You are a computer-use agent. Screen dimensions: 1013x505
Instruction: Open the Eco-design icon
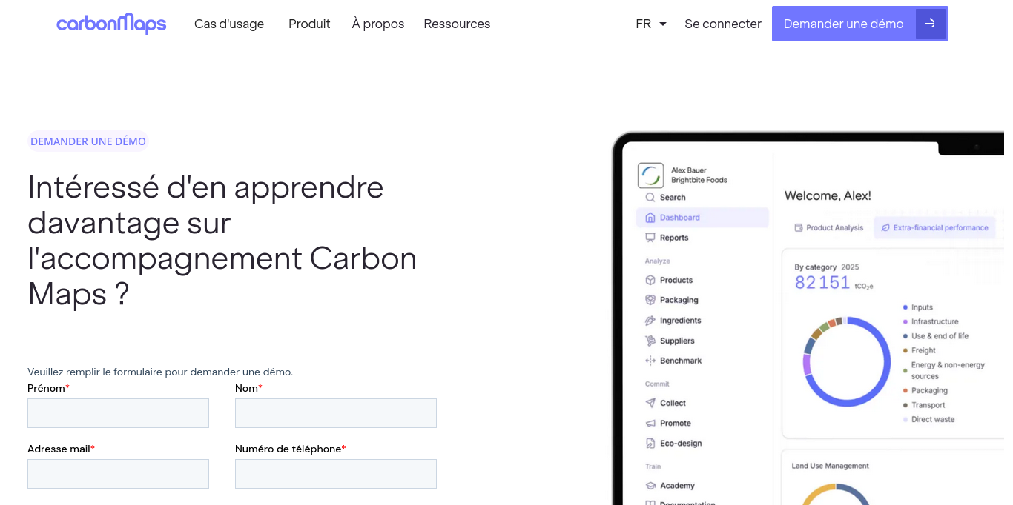[x=650, y=443]
